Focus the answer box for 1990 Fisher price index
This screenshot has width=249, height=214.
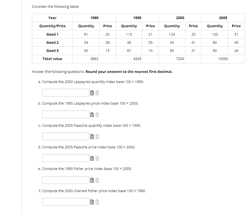point(65,180)
